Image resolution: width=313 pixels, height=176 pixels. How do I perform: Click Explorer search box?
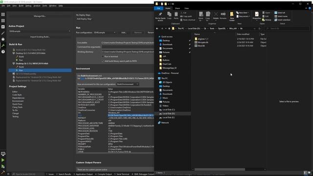point(287,28)
